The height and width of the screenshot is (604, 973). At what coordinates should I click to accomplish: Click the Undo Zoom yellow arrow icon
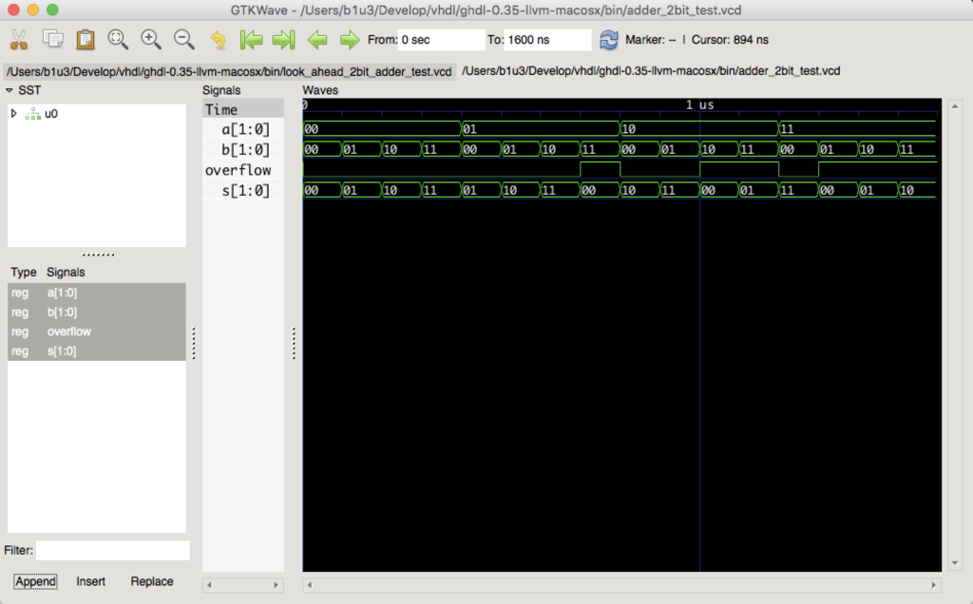tap(218, 40)
